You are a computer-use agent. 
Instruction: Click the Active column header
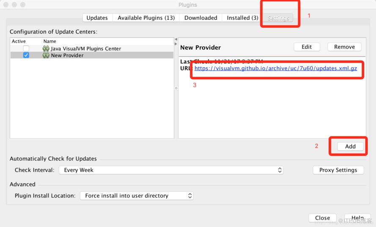coord(19,41)
